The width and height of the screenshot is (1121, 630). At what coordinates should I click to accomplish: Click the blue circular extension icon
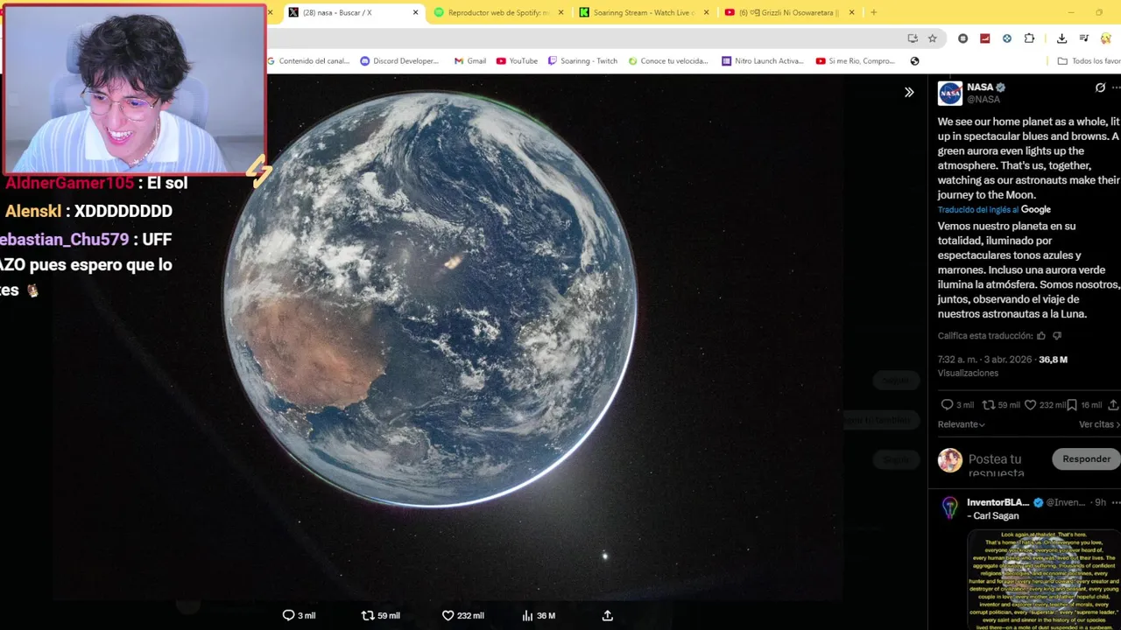pyautogui.click(x=1007, y=38)
